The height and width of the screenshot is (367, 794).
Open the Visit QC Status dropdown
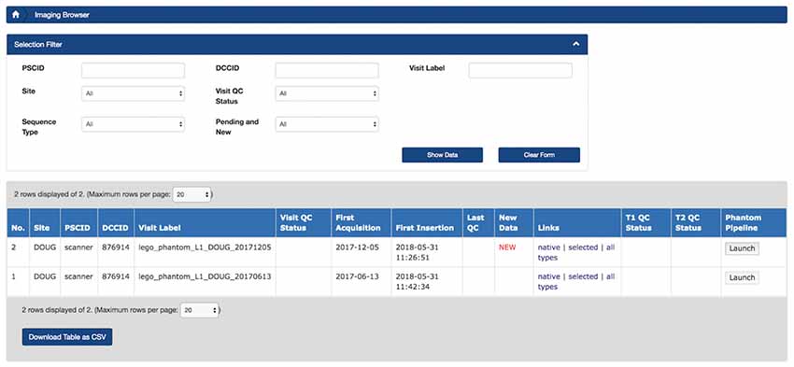327,93
